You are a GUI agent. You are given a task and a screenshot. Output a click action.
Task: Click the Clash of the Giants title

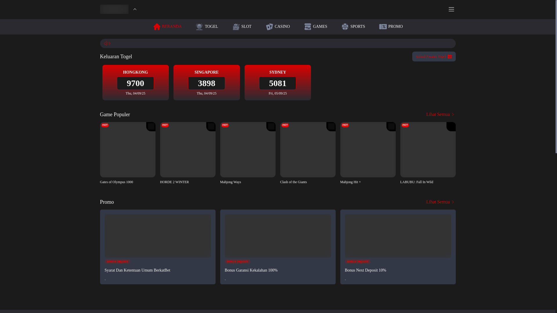[294, 182]
